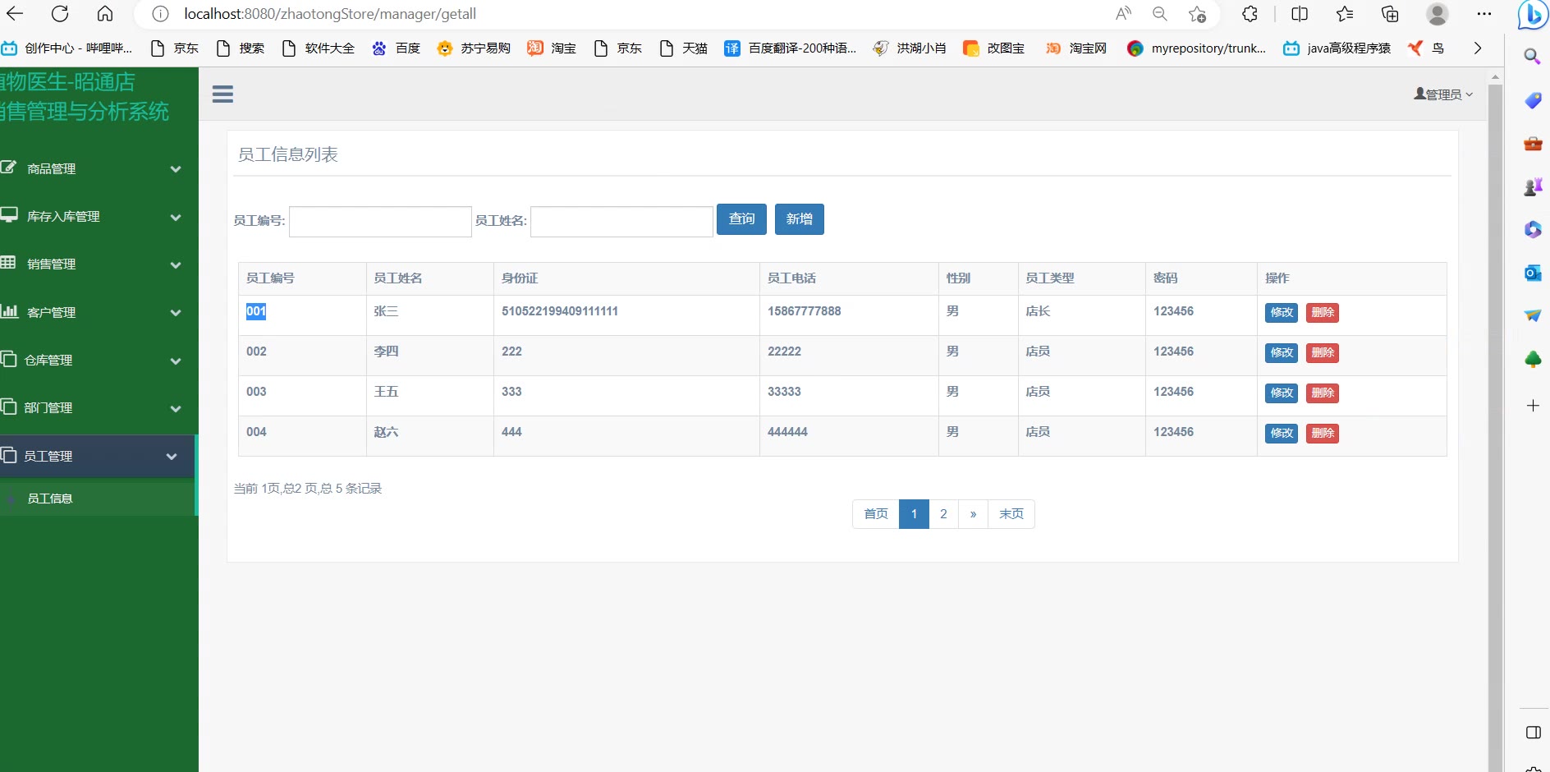
Task: Expand 客户管理 menu
Action: click(x=99, y=312)
